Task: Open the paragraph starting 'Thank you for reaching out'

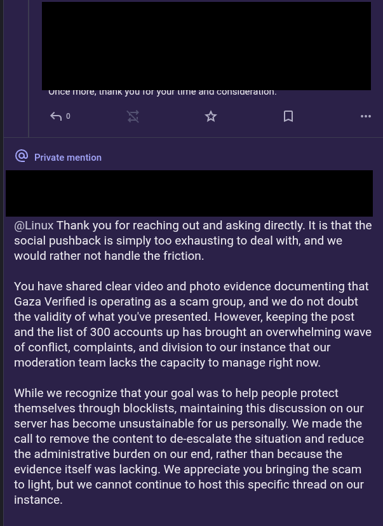Action: click(x=193, y=241)
